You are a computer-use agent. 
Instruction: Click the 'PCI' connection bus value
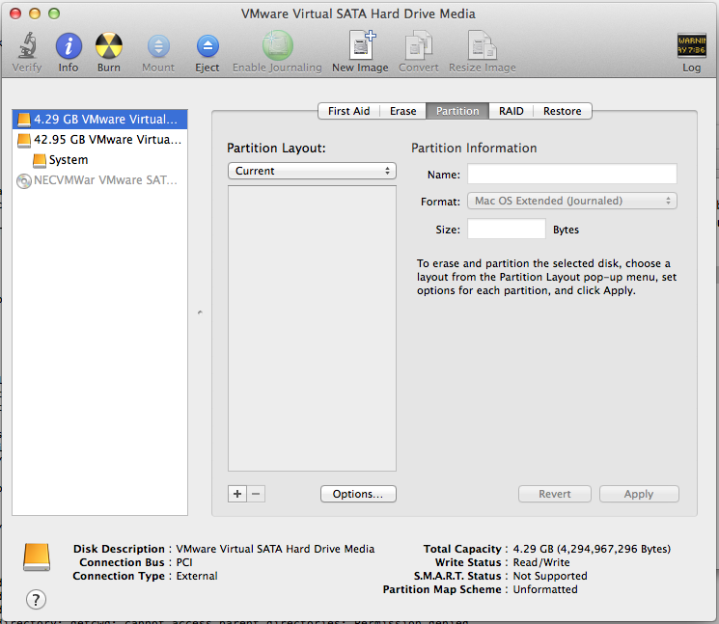pos(184,562)
